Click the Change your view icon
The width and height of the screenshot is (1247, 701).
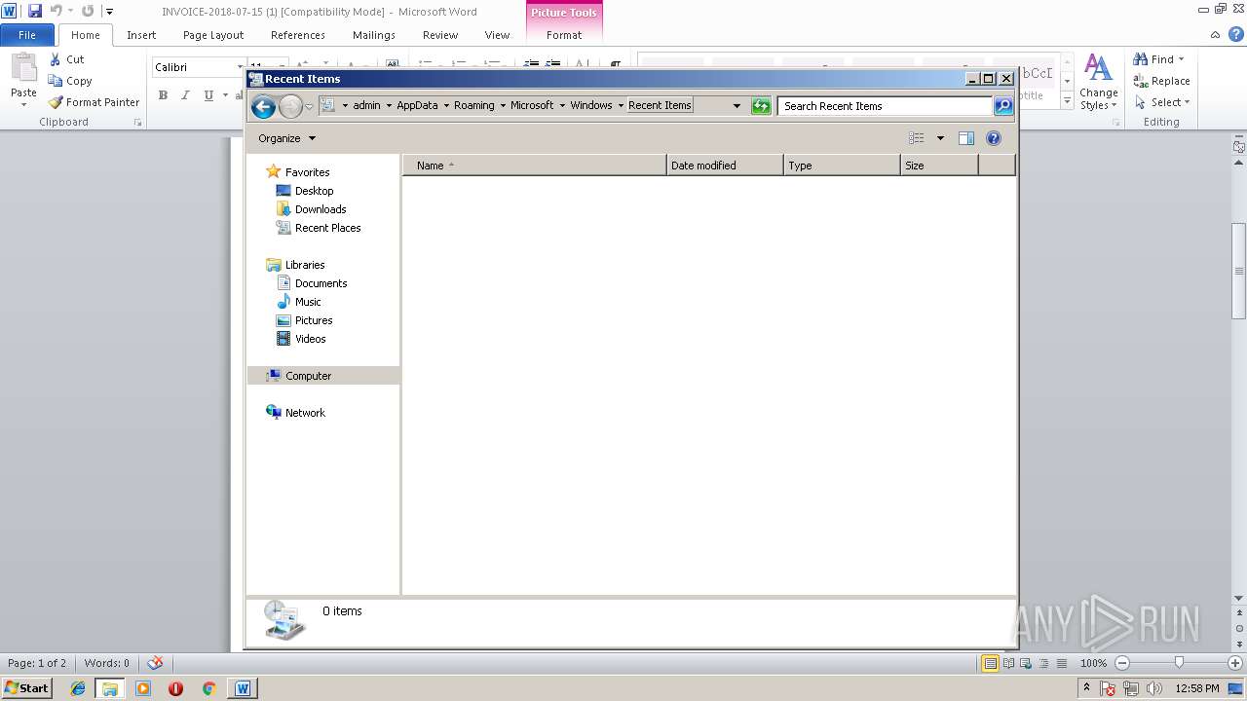pos(917,138)
